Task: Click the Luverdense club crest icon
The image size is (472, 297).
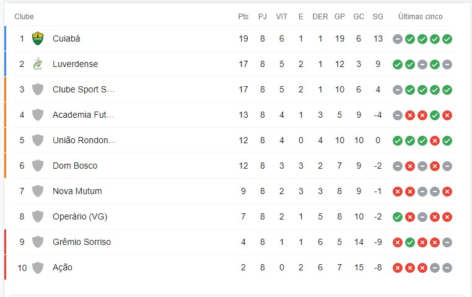Action: pyautogui.click(x=38, y=64)
